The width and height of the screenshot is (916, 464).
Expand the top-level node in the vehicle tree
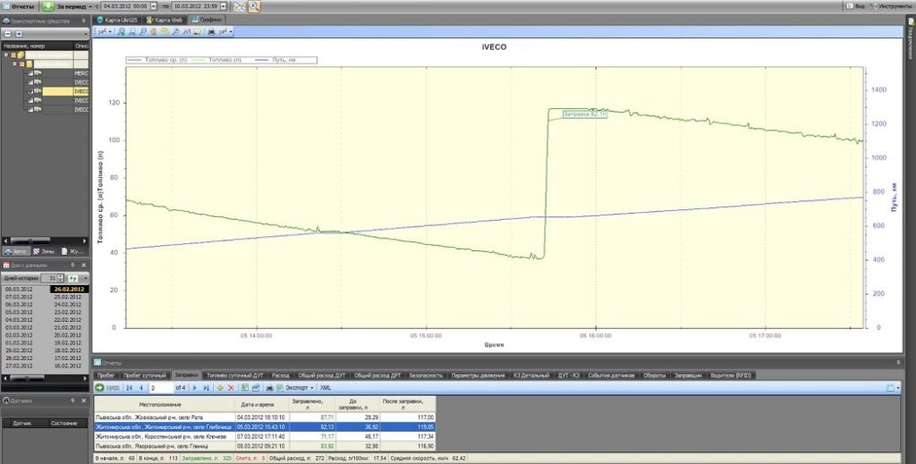6,55
